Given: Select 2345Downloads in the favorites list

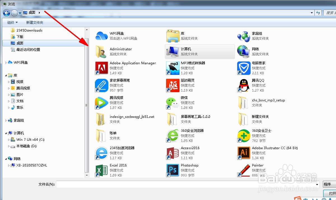Looking at the screenshot, I should pos(29,30).
